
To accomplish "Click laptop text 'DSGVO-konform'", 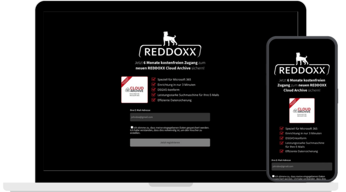I will click(x=168, y=89).
